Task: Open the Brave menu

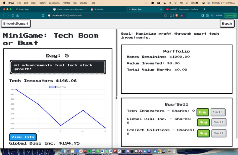Action: pos(12,3)
